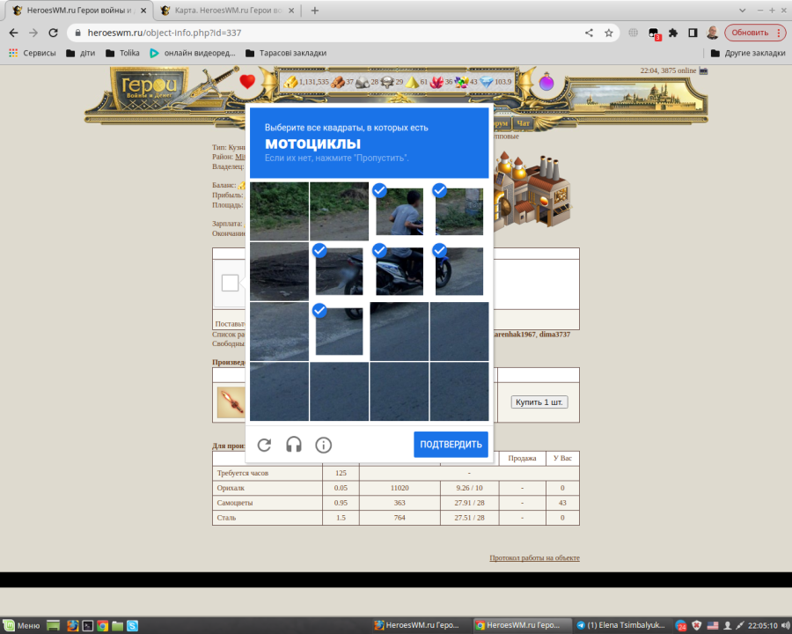This screenshot has height=634, width=792.
Task: Show desktop via the green taskbar icon
Action: point(53,626)
